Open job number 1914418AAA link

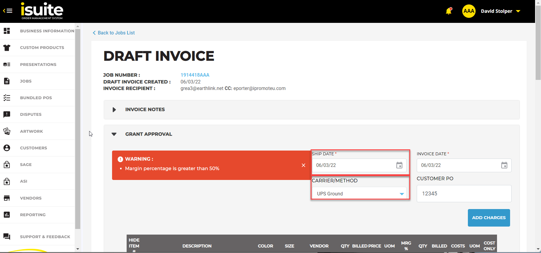[195, 75]
